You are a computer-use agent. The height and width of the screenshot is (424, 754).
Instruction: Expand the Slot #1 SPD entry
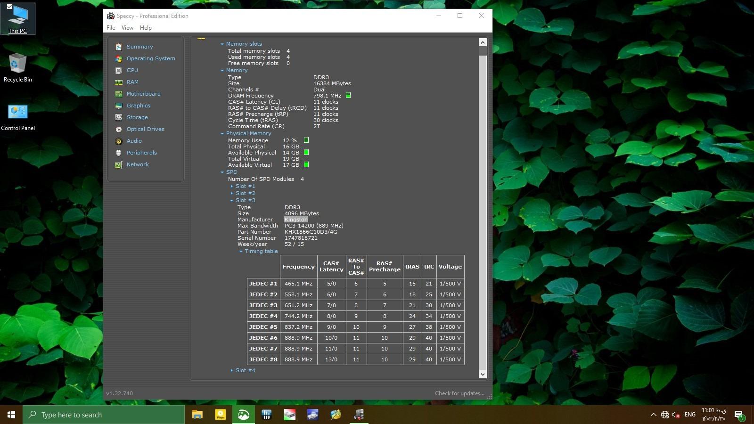[x=232, y=186]
